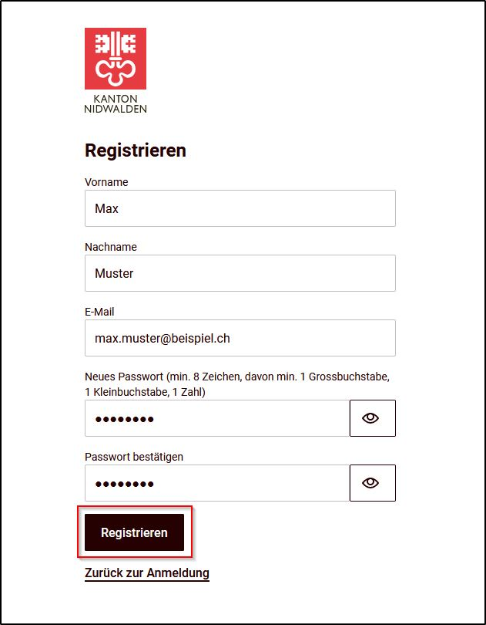This screenshot has height=625, width=486.
Task: Focus the Passwort bestätigen input box
Action: pos(217,483)
